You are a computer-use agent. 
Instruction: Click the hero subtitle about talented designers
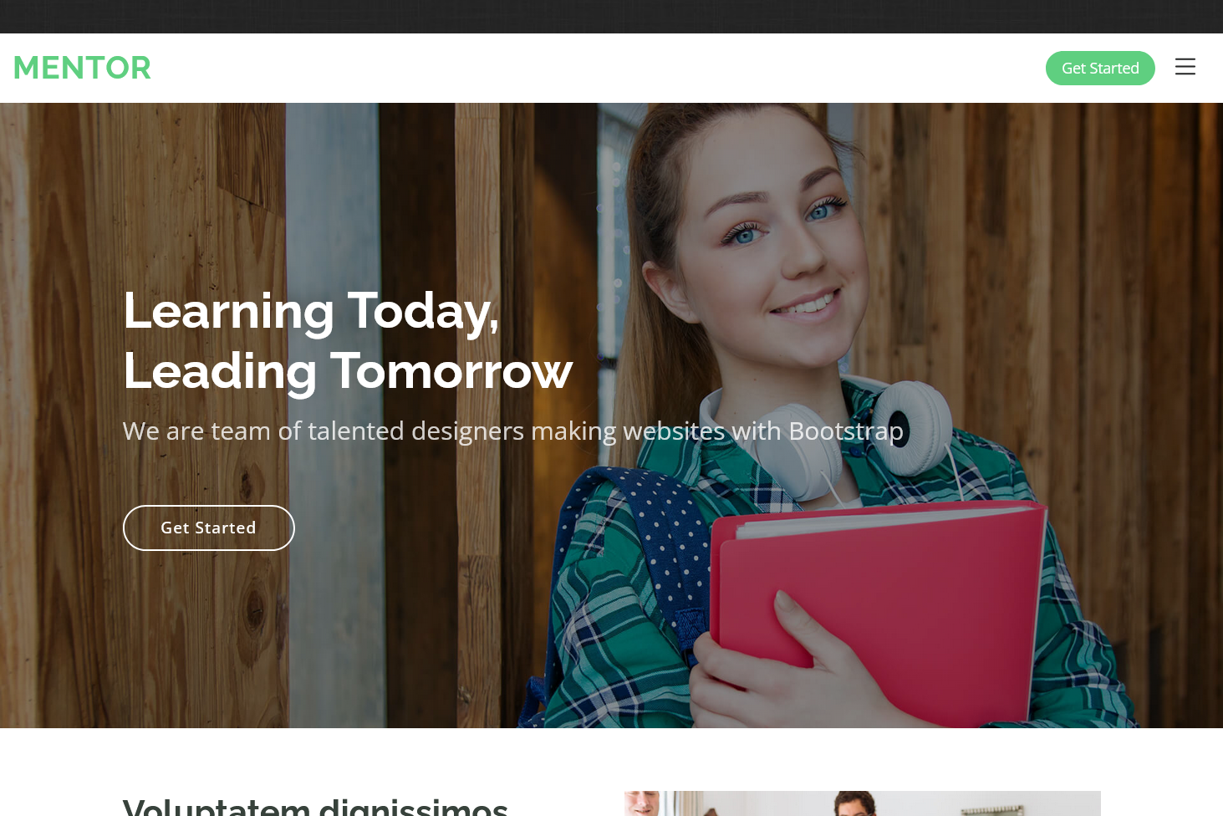click(x=513, y=431)
